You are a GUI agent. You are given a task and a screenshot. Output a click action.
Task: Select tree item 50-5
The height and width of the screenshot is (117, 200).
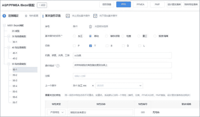(x=15, y=92)
